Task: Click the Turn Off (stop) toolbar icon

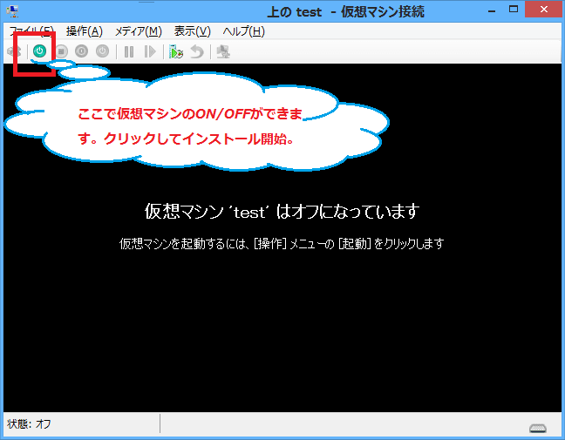Action: tap(61, 51)
